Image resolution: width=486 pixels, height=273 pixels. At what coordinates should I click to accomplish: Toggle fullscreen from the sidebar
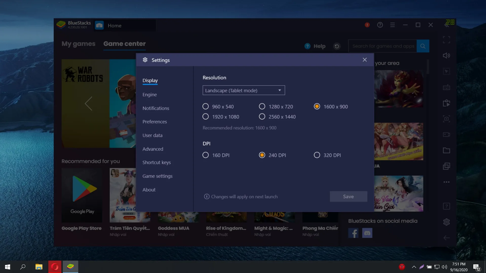coord(446,40)
